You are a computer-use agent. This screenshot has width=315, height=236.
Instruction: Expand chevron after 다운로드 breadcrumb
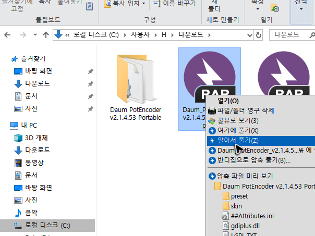point(209,35)
